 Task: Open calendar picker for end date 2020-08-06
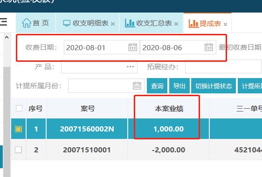(209, 47)
